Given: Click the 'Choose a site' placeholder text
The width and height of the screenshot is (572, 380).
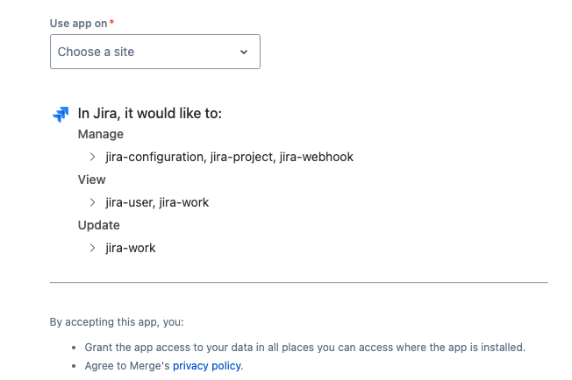Looking at the screenshot, I should coord(96,52).
